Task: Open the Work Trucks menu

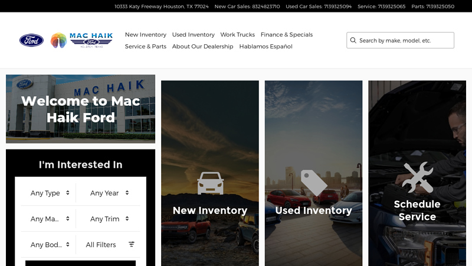Action: [238, 35]
